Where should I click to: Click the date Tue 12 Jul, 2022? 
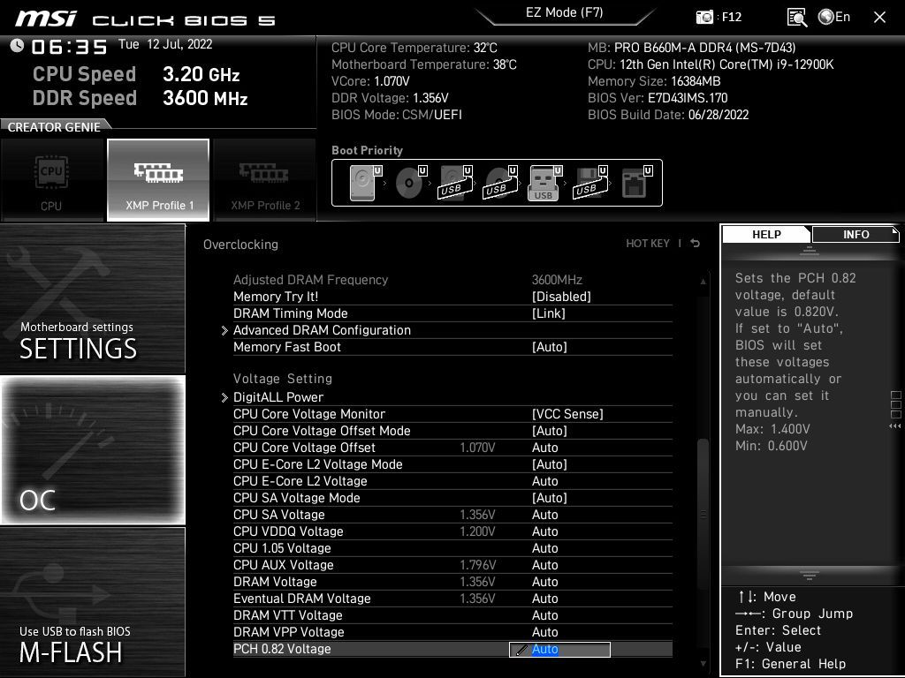tap(165, 44)
